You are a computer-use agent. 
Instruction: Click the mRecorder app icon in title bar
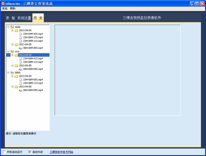pos(3,3)
